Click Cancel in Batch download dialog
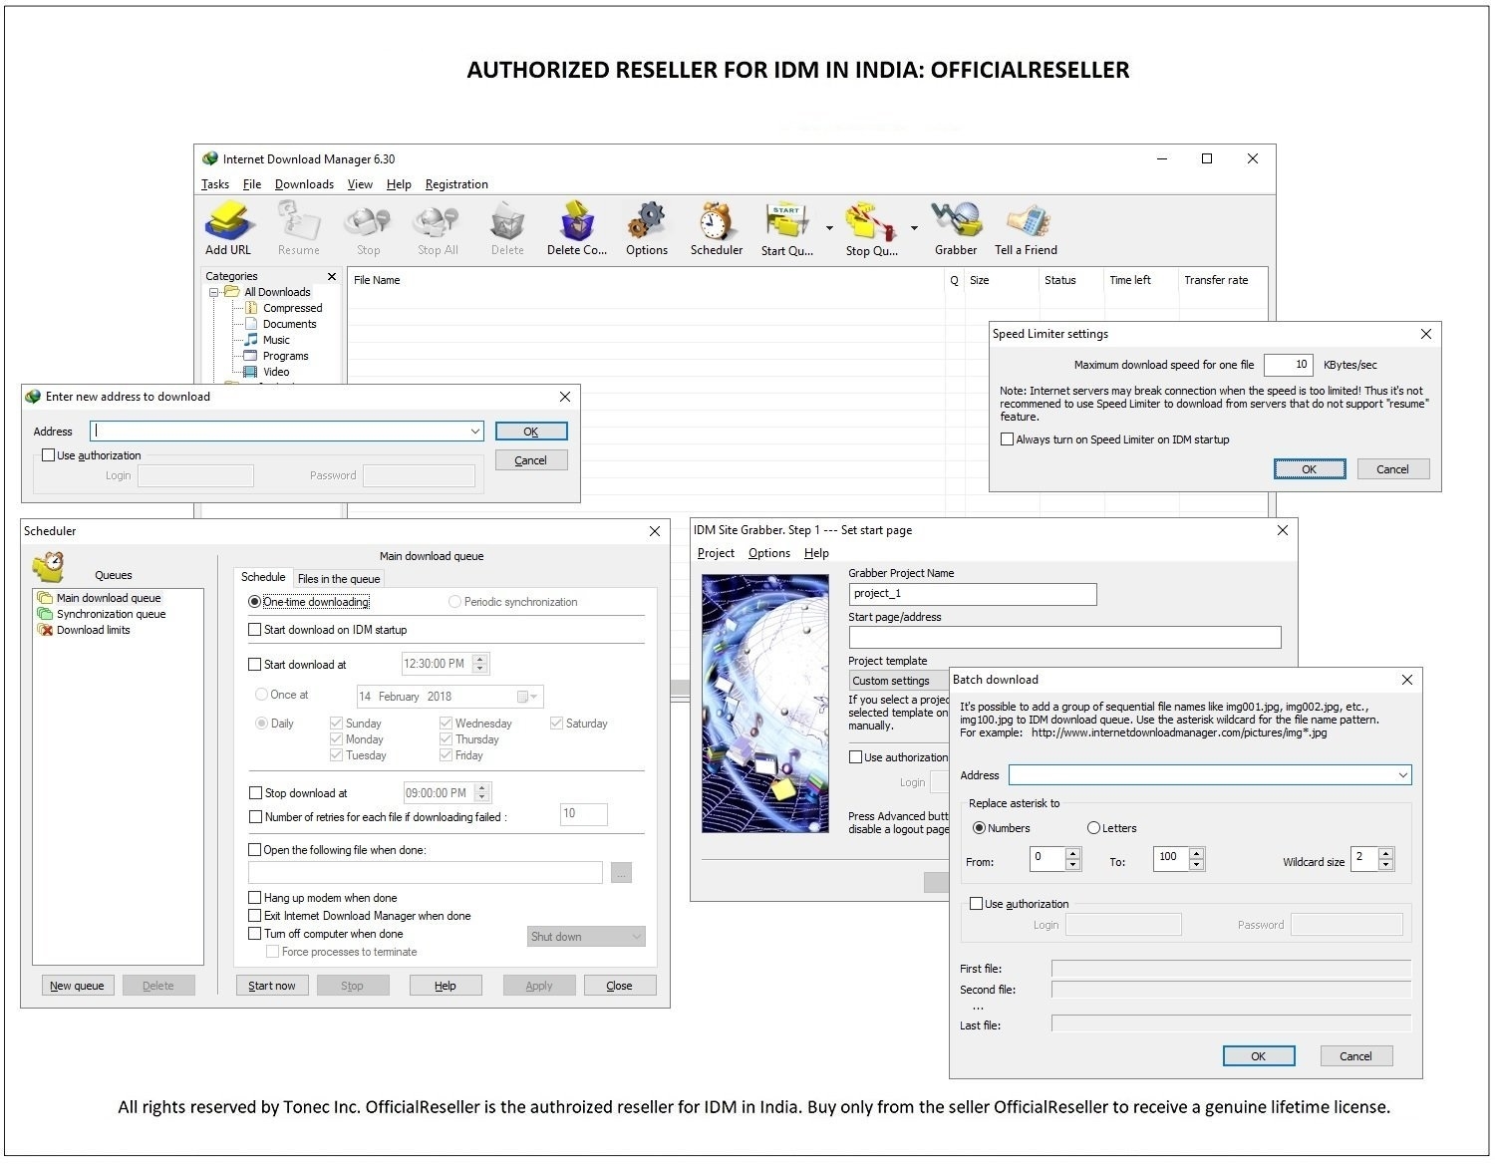The height and width of the screenshot is (1166, 1495). (x=1355, y=1056)
